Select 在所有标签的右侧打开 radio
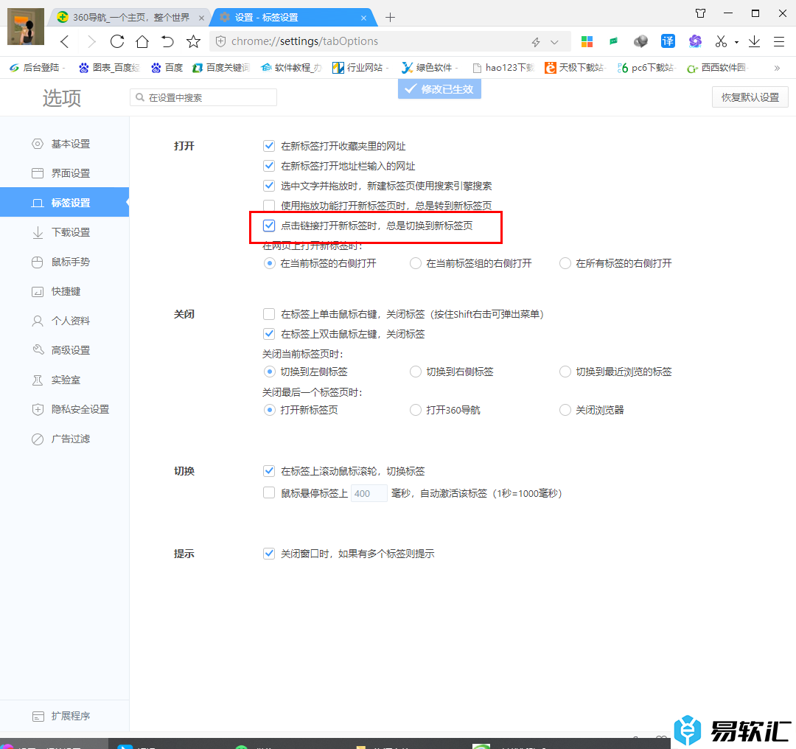The image size is (796, 749). click(565, 263)
